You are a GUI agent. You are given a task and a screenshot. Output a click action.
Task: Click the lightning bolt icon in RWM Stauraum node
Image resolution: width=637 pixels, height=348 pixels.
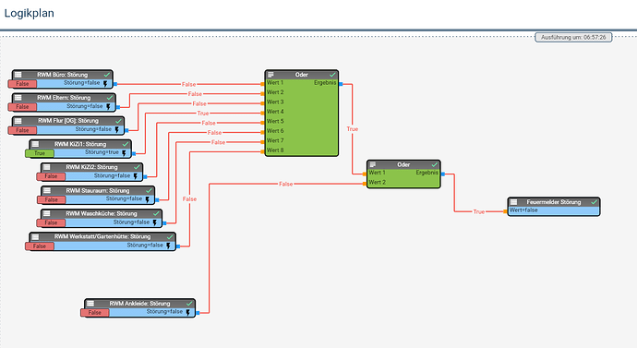tap(147, 199)
